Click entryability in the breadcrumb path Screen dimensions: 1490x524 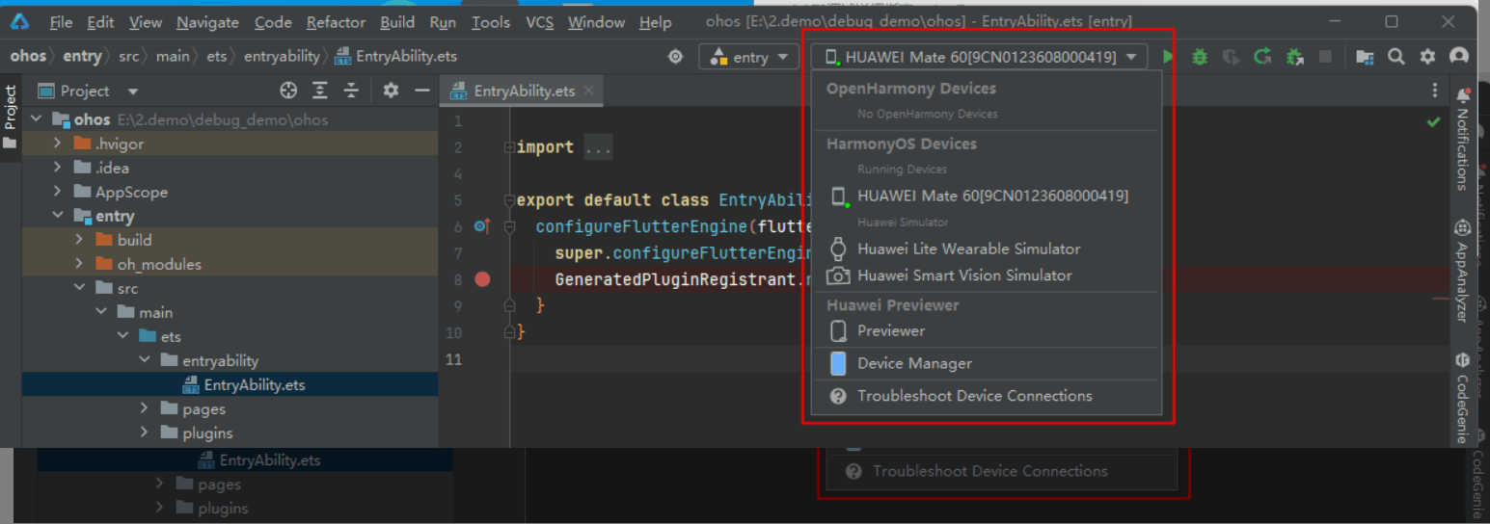(282, 56)
